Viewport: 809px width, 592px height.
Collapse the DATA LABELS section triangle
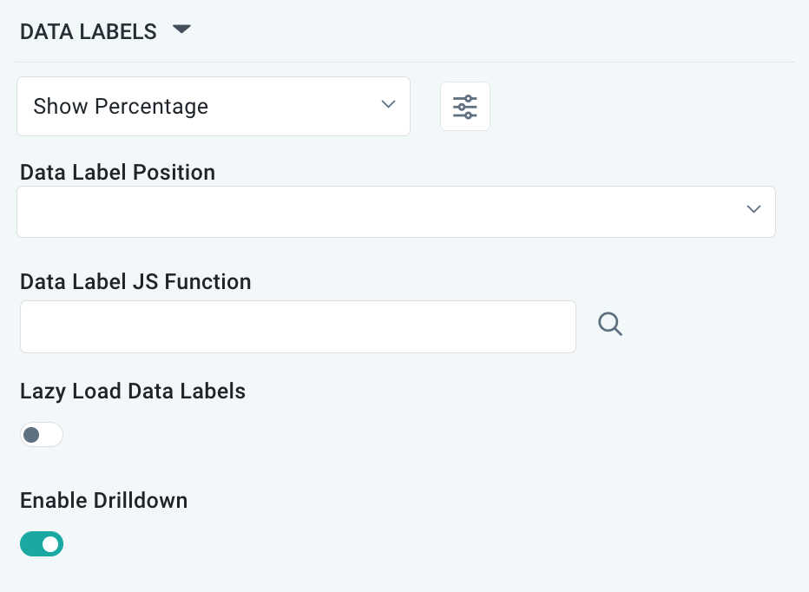(181, 30)
